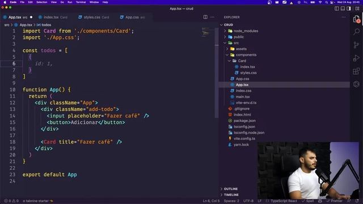
Task: Click the Prettier status bar item
Action: 335,201
